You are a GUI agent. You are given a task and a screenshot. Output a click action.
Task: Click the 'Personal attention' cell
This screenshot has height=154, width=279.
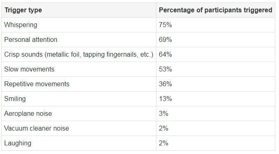[x=79, y=40]
